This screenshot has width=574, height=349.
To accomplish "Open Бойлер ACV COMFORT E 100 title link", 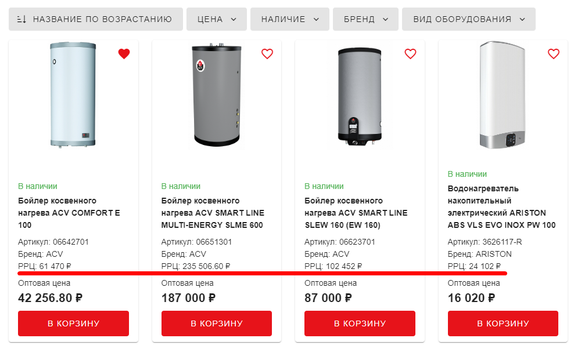I will click(69, 213).
